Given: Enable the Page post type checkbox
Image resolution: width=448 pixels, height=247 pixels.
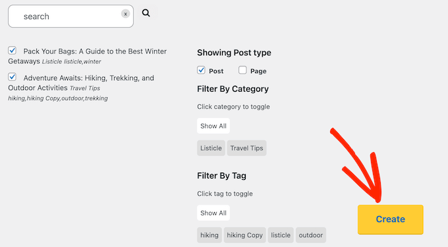Looking at the screenshot, I should pyautogui.click(x=242, y=70).
